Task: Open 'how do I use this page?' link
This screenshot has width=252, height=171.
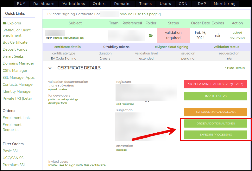Action: (140, 14)
